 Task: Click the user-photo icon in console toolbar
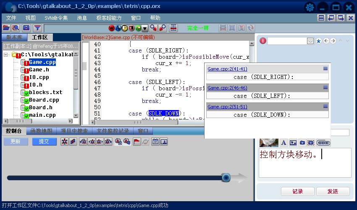(x=164, y=142)
